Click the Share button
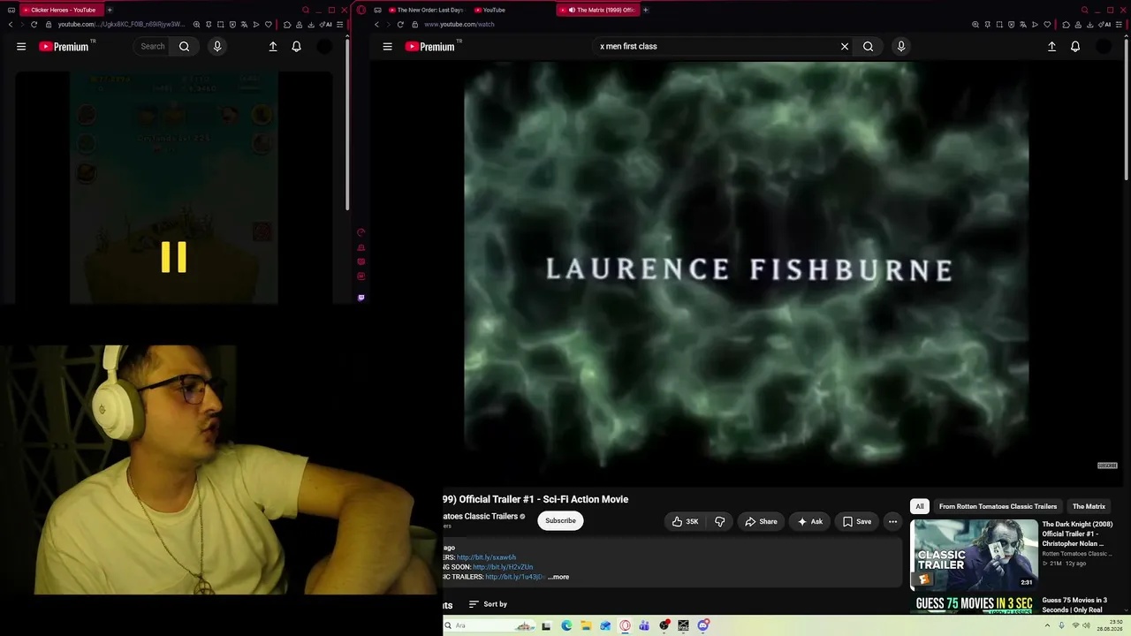Screen dimensions: 1131x636 tap(761, 521)
